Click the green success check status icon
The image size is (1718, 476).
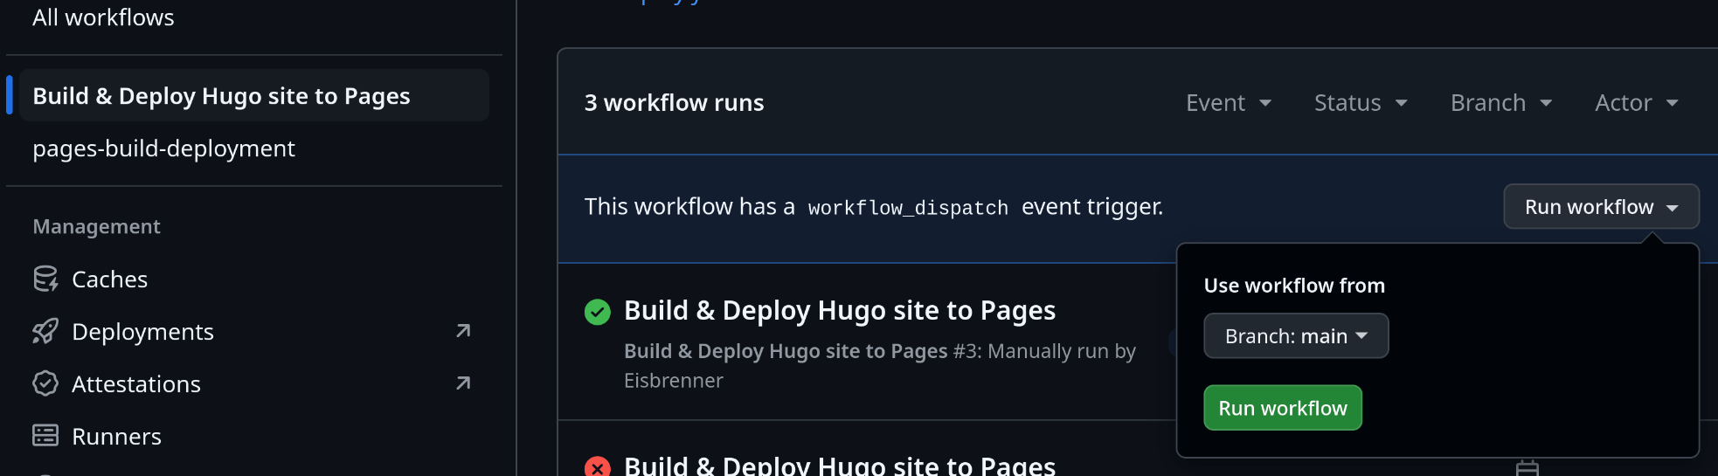(x=598, y=312)
